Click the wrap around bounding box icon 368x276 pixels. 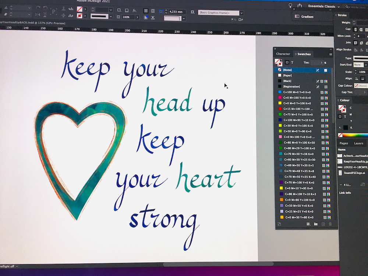pos(153,11)
